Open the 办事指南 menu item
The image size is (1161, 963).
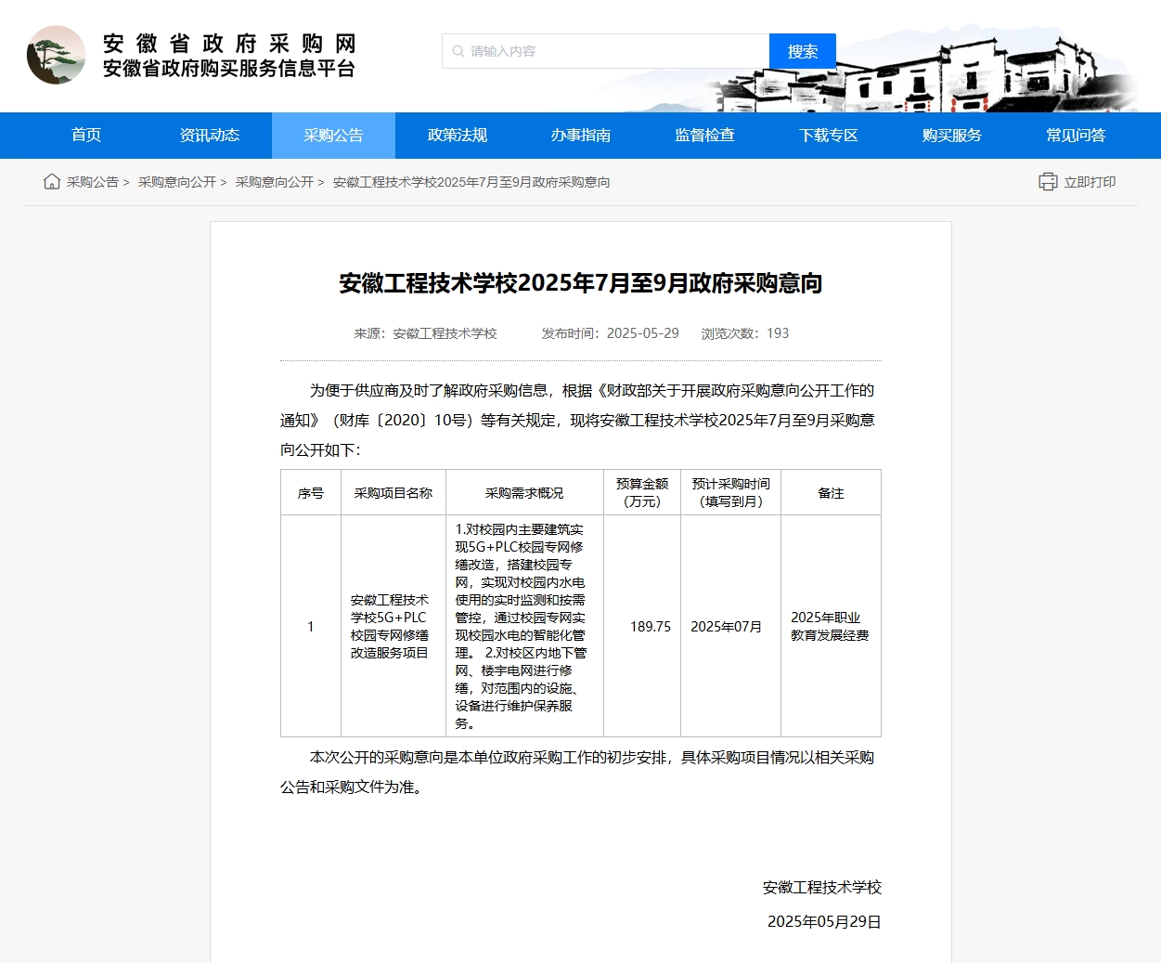coord(581,136)
